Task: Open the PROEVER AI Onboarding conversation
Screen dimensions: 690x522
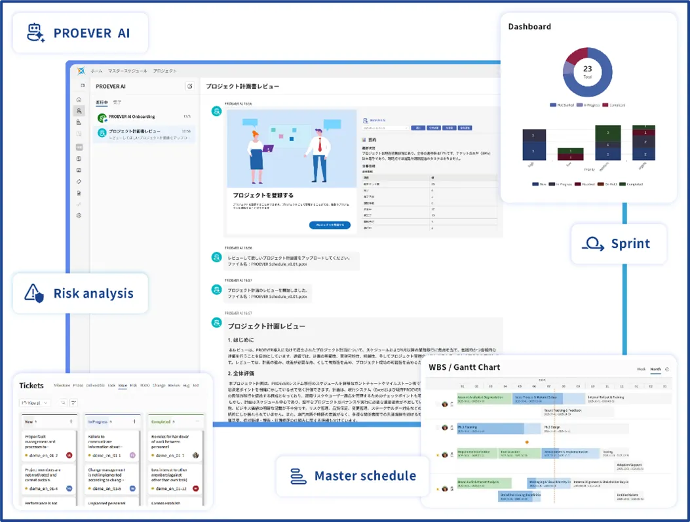Action: click(144, 117)
